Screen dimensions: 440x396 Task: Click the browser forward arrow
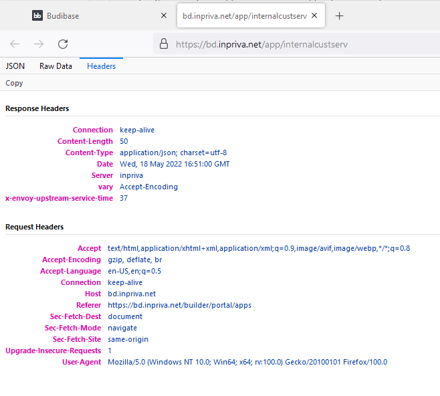39,44
